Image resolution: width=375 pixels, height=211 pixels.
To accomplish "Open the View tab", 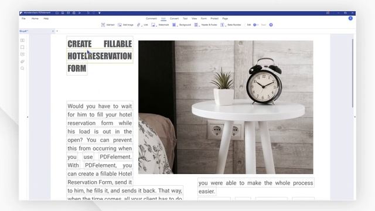I will coord(194,18).
